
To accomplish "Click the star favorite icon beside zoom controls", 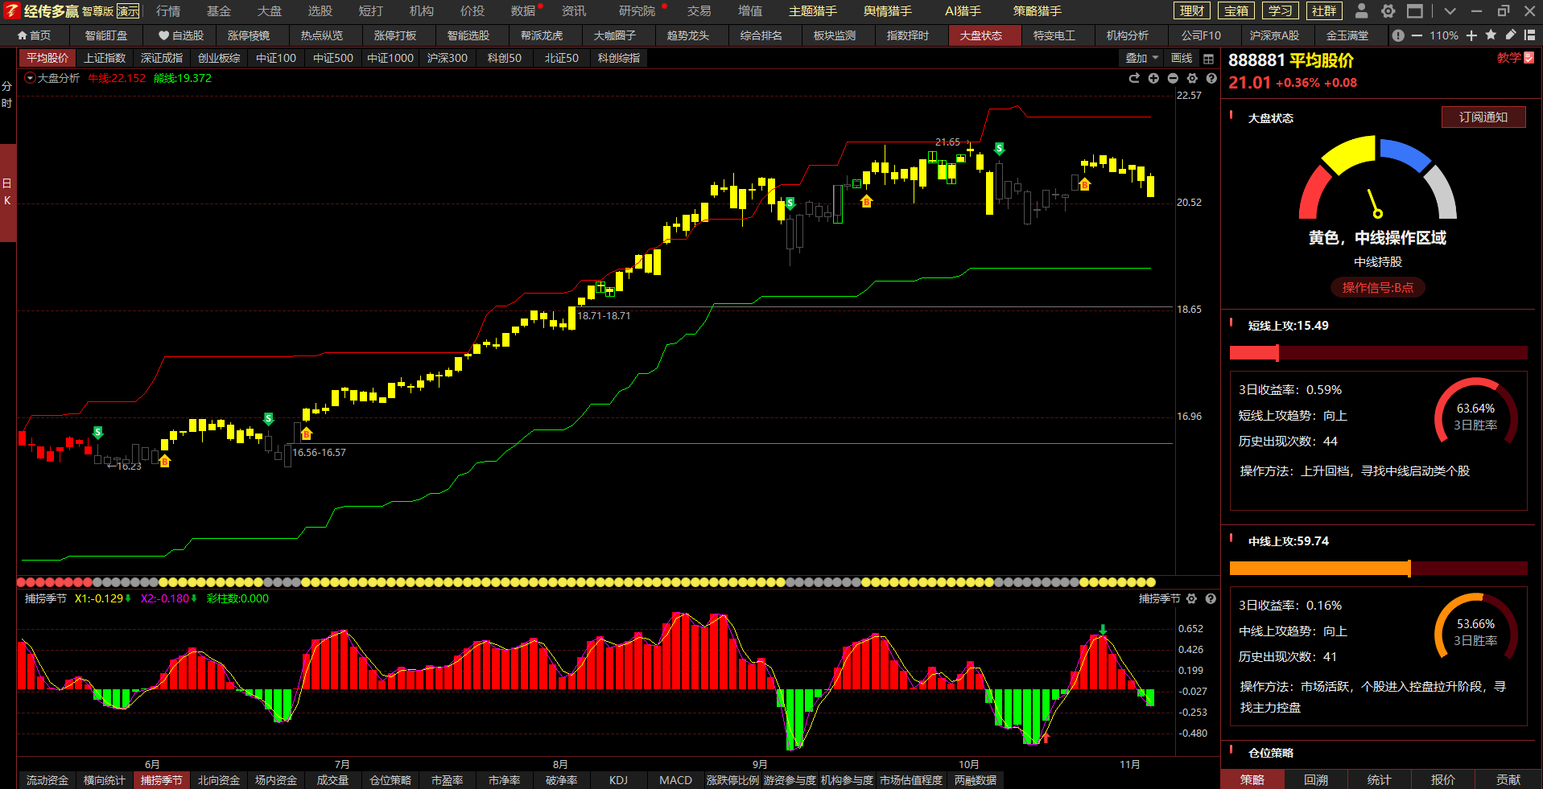I will 1491,35.
